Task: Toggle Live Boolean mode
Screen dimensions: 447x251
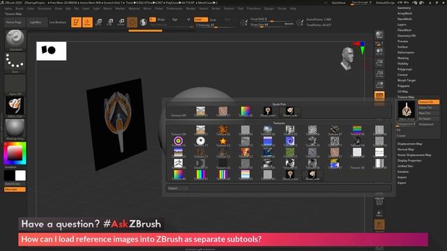Action: pyautogui.click(x=58, y=22)
